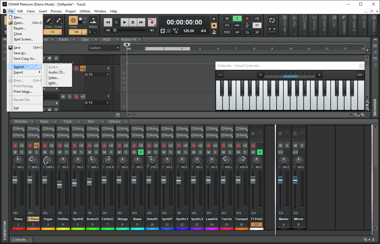Click the E Piano track name
380x244 pixels.
33,219
